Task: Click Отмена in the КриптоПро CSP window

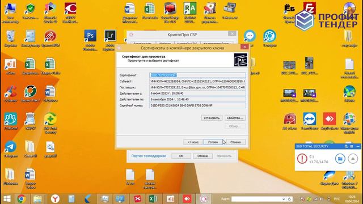Action: [x=202, y=156]
